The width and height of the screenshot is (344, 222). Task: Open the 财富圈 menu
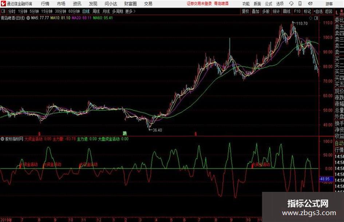click(x=130, y=4)
